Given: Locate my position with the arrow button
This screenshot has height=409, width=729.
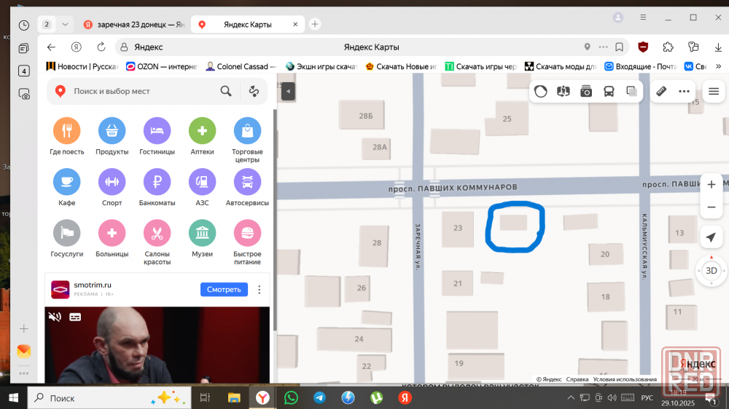Looking at the screenshot, I should click(x=711, y=238).
